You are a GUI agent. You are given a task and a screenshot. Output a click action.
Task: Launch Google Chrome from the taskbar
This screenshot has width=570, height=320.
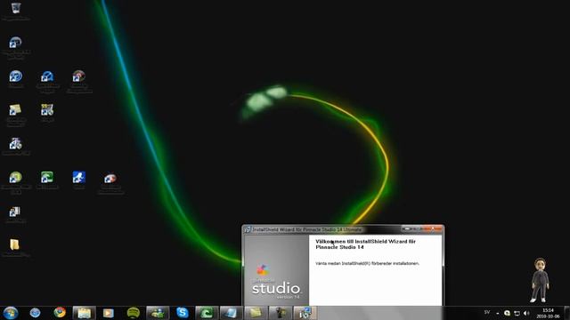[60, 312]
